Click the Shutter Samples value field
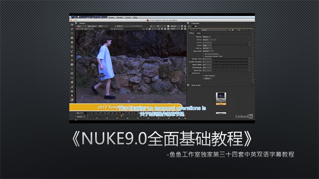 pos(207,62)
